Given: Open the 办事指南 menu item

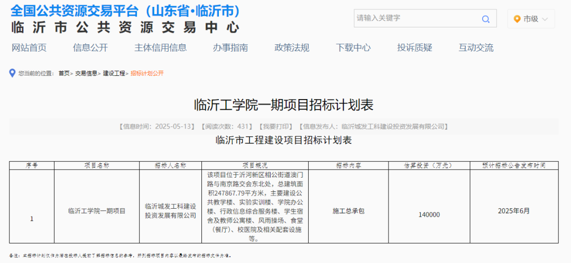Looking at the screenshot, I should click(x=230, y=47).
